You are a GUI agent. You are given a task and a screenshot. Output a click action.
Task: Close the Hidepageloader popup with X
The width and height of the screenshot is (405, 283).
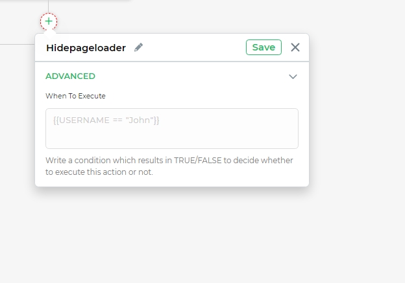tap(295, 47)
